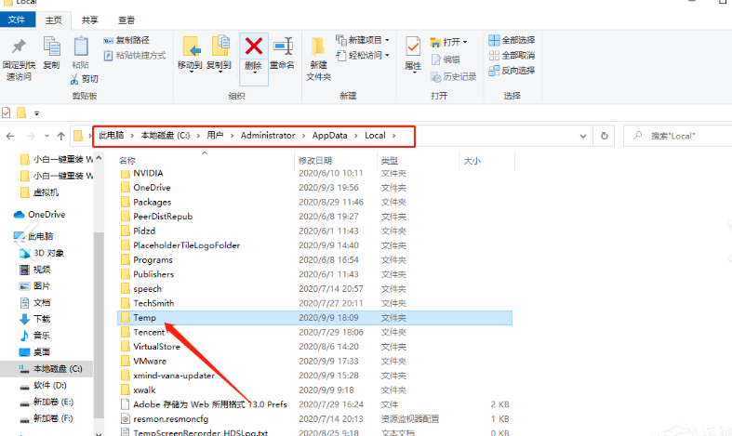The height and width of the screenshot is (436, 732).
Task: Click Select all (全部选择)
Action: point(512,40)
